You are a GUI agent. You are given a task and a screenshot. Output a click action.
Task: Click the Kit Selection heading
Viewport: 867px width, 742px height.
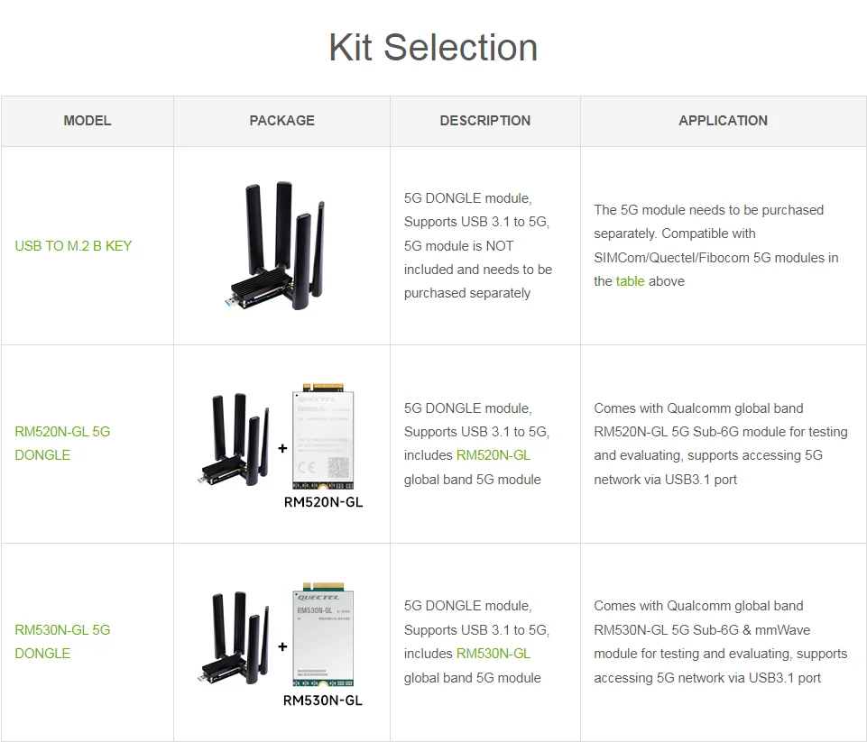click(x=433, y=48)
